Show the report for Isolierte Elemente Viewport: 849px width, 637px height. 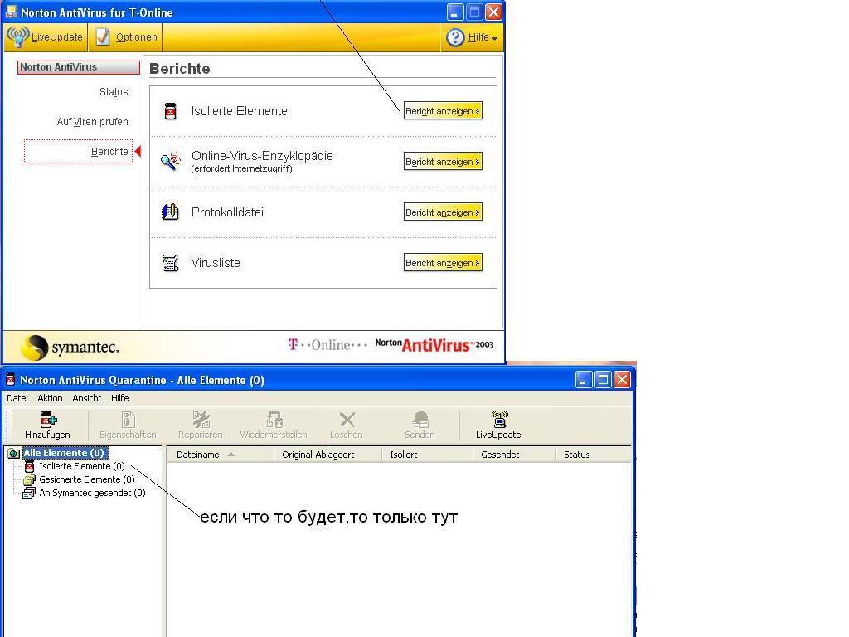(x=443, y=111)
